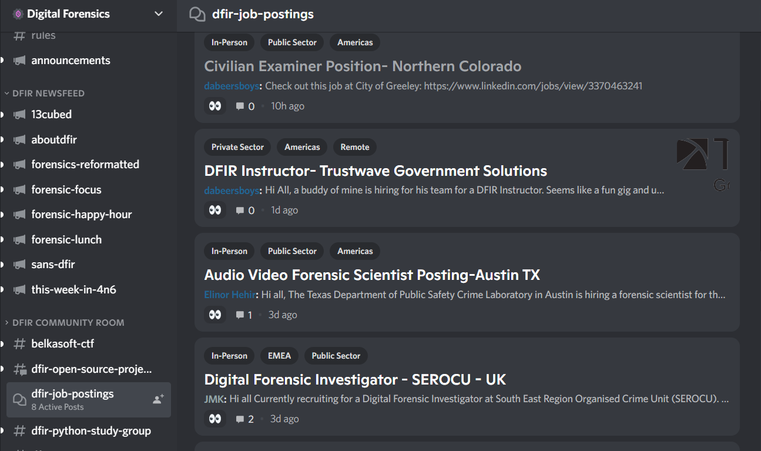Click the EMEA tag on SEROCU post
Image resolution: width=761 pixels, height=451 pixels.
(279, 356)
